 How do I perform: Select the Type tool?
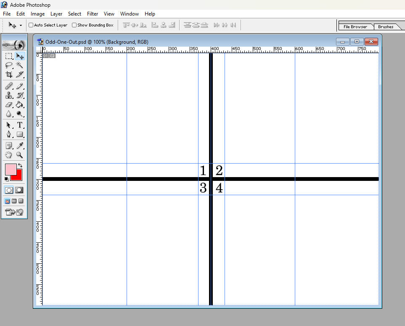(x=19, y=125)
